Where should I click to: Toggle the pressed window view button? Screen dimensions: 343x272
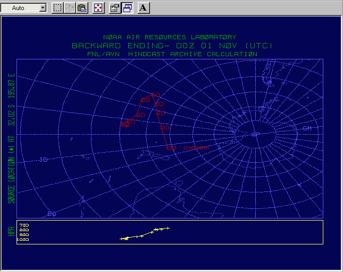click(x=127, y=8)
